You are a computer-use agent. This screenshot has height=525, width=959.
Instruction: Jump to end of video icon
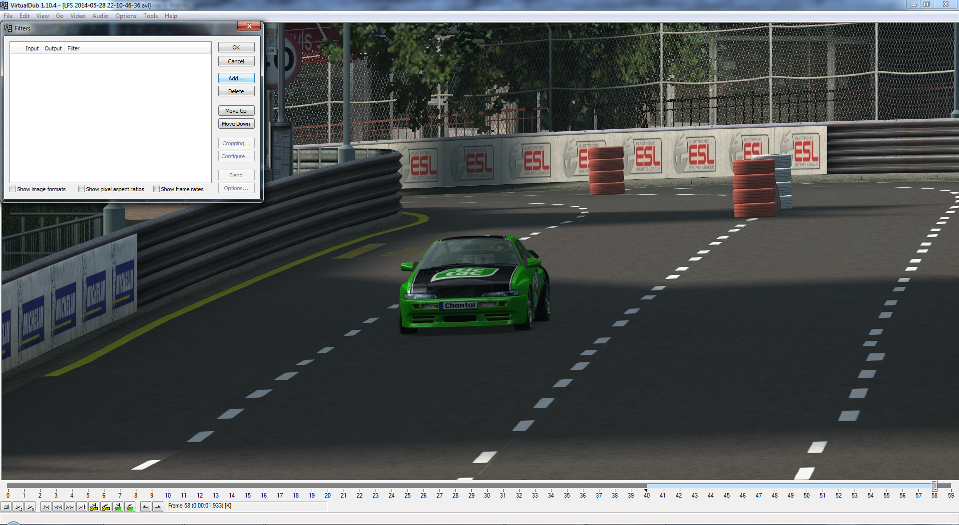click(x=82, y=507)
